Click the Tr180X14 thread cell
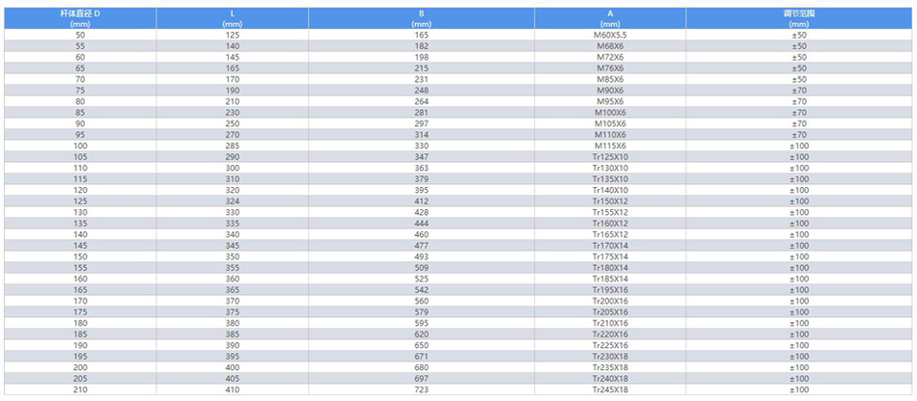This screenshot has height=401, width=917. [x=610, y=268]
